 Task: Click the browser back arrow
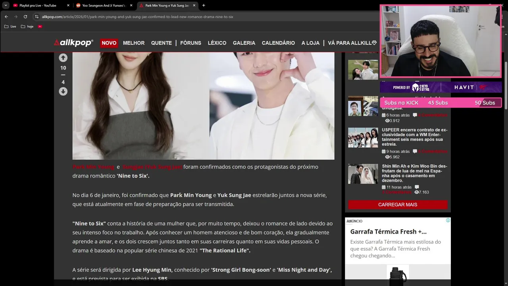pyautogui.click(x=6, y=17)
